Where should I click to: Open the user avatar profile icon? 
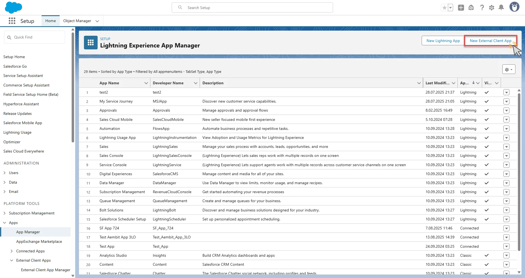click(x=514, y=7)
